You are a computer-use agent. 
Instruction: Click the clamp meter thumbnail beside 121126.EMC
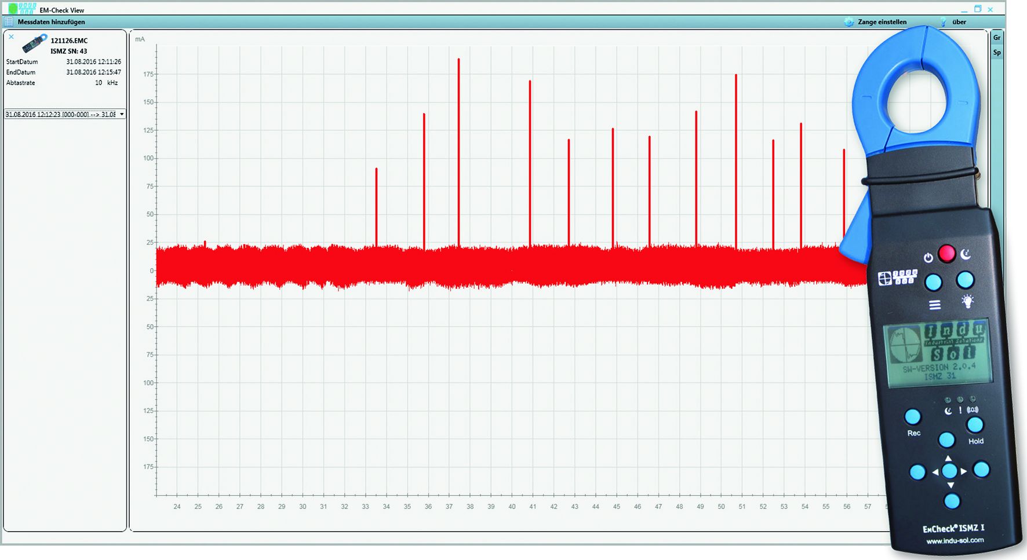[x=35, y=44]
